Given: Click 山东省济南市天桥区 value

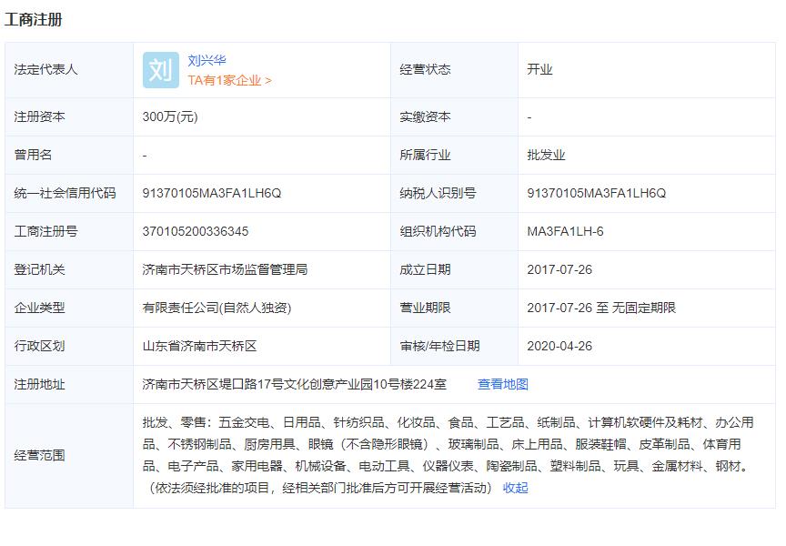Looking at the screenshot, I should click(199, 346).
